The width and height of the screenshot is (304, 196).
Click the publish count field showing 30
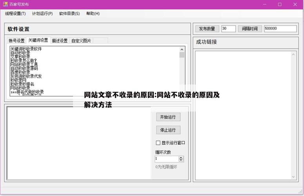[229, 29]
